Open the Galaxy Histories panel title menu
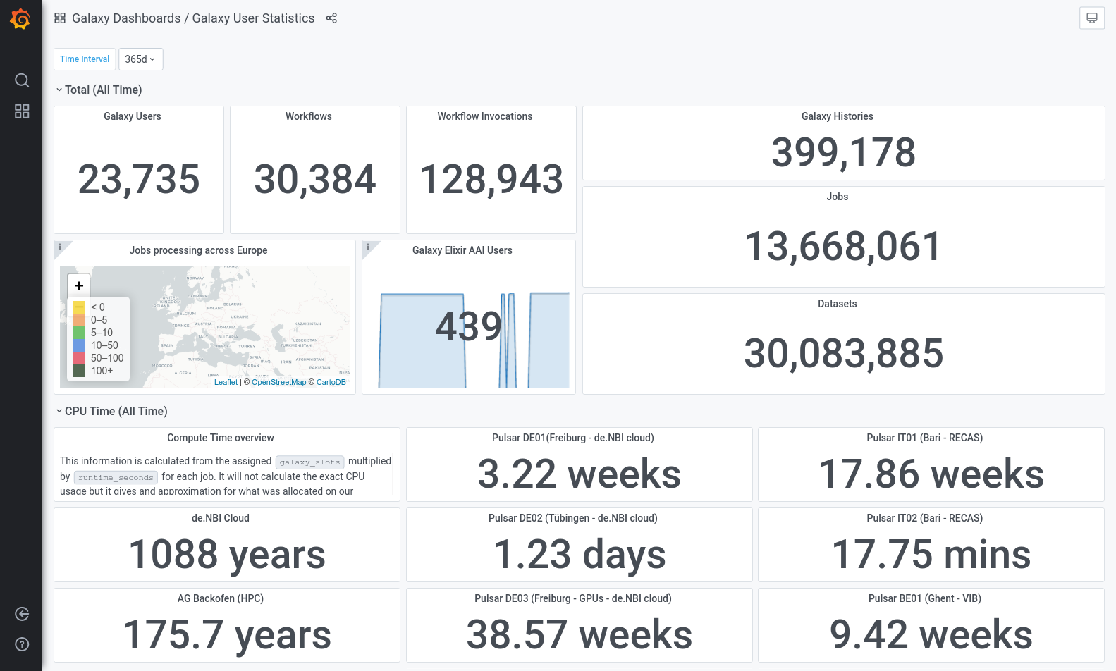Viewport: 1116px width, 671px height. [838, 116]
